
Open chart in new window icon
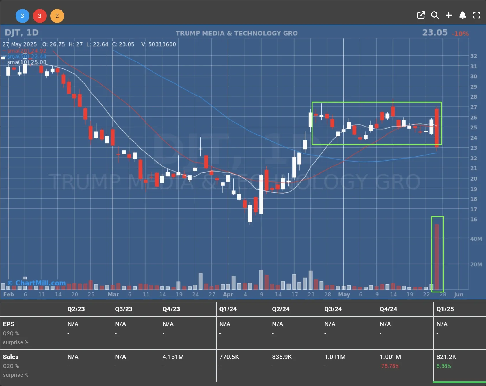point(421,15)
